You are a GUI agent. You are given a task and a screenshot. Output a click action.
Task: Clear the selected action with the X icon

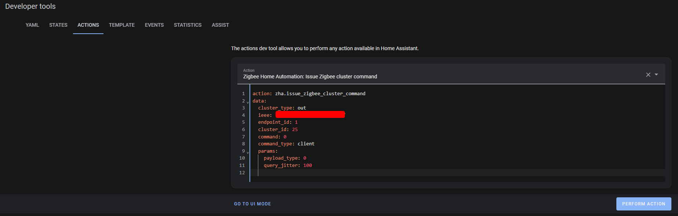pos(648,75)
